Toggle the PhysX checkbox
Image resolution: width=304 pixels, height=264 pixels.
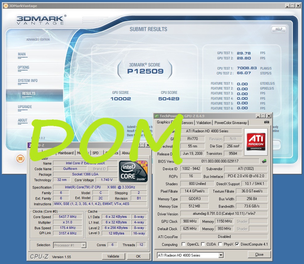click(x=220, y=244)
